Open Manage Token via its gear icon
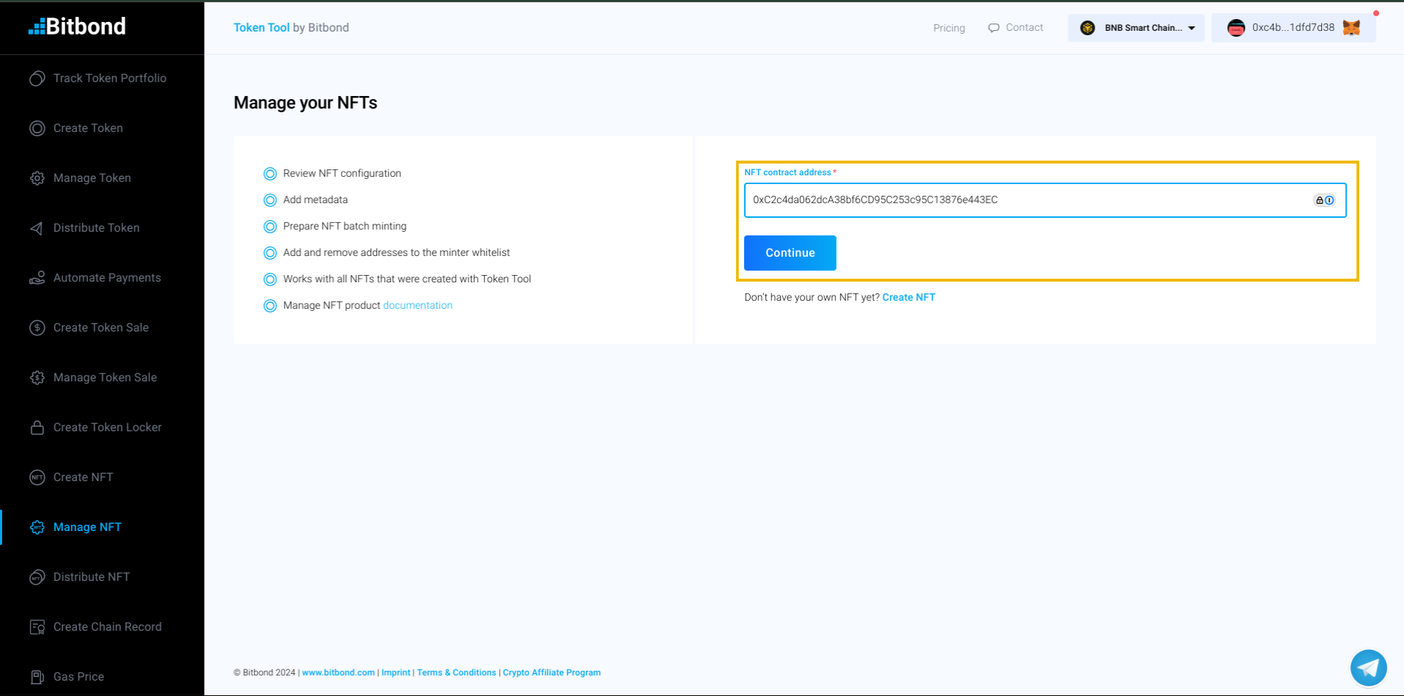1404x696 pixels. (37, 177)
